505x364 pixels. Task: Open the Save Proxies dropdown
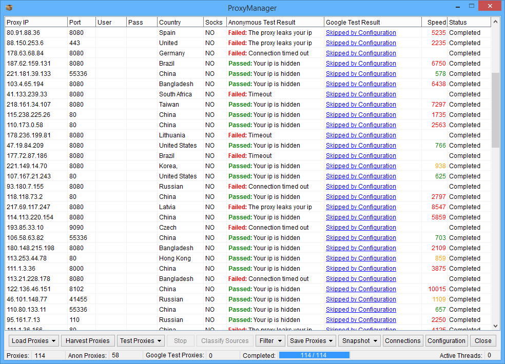coord(312,341)
